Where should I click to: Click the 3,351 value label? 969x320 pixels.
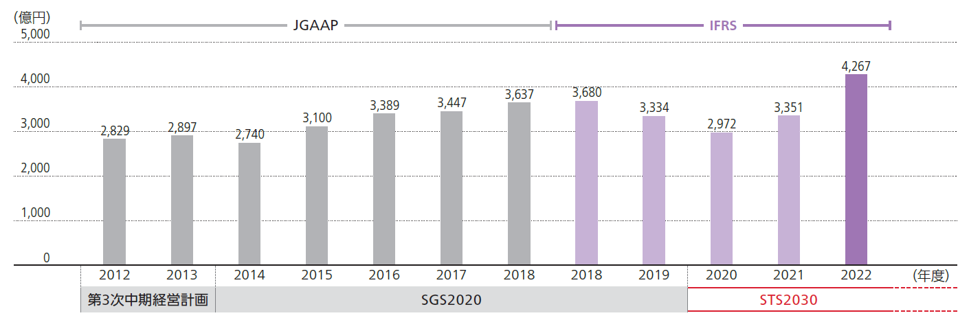coord(788,107)
